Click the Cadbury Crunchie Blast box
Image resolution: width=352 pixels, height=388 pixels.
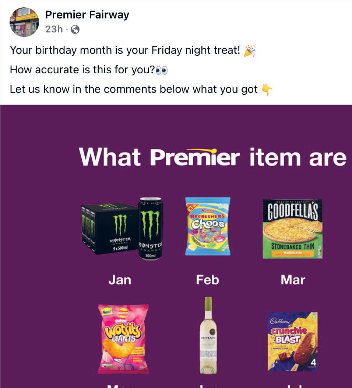(293, 342)
